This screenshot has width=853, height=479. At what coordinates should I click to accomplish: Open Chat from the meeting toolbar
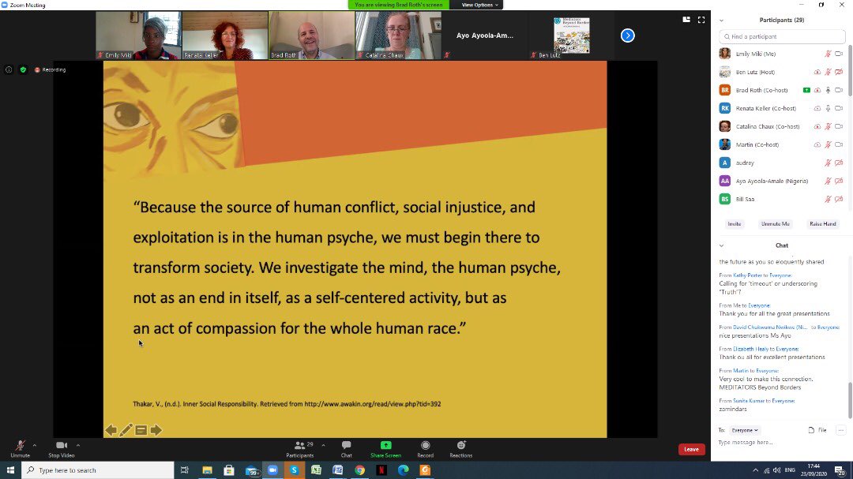tap(347, 448)
